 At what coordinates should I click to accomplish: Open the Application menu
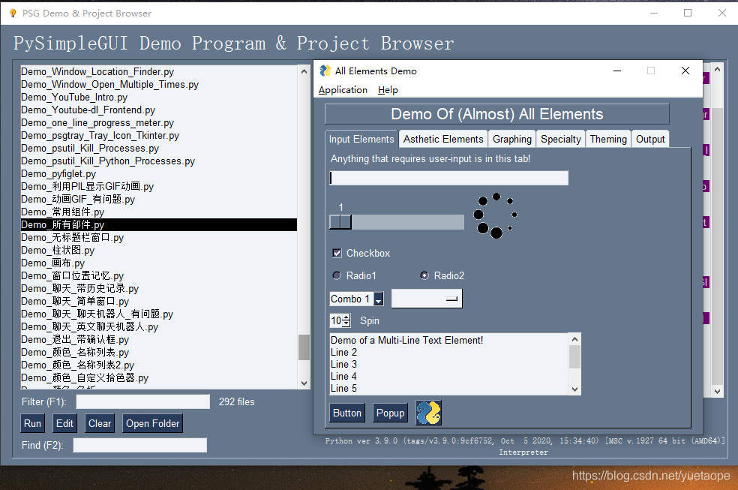pyautogui.click(x=343, y=90)
